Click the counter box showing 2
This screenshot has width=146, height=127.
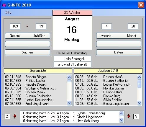click(7, 116)
